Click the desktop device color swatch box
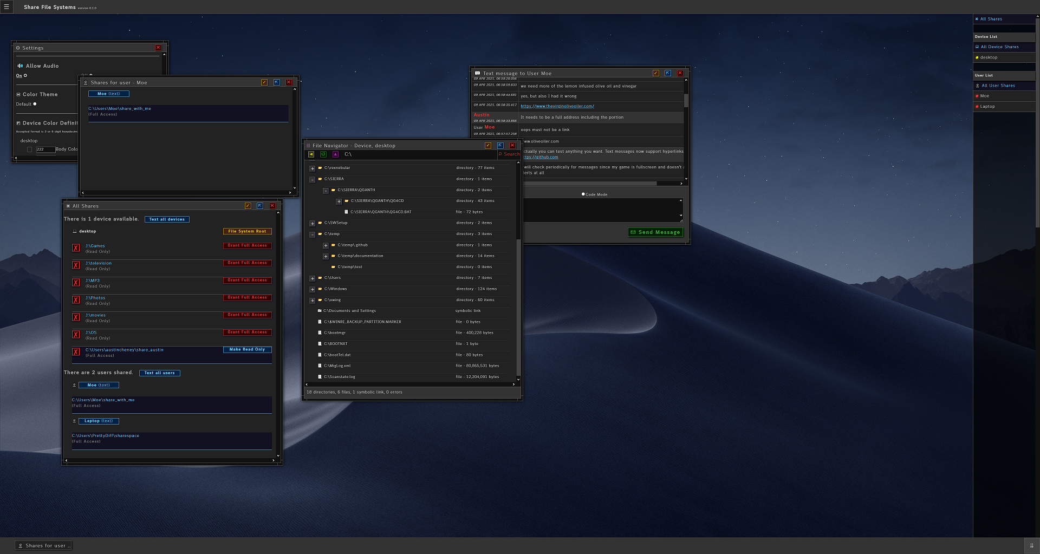 (x=30, y=149)
